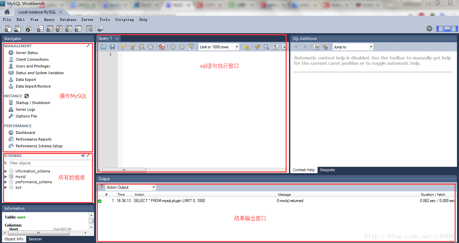This screenshot has width=459, height=243.
Task: Beautify query with broom icon
Action: pyautogui.click(x=257, y=47)
